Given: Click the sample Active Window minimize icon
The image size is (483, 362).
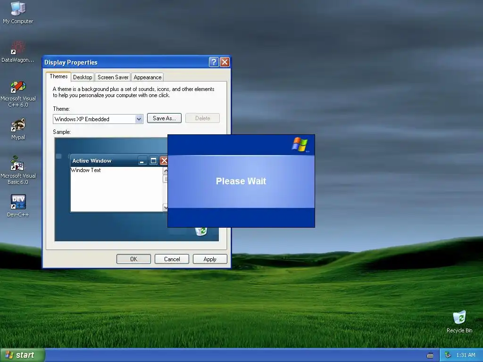Looking at the screenshot, I should tap(142, 161).
